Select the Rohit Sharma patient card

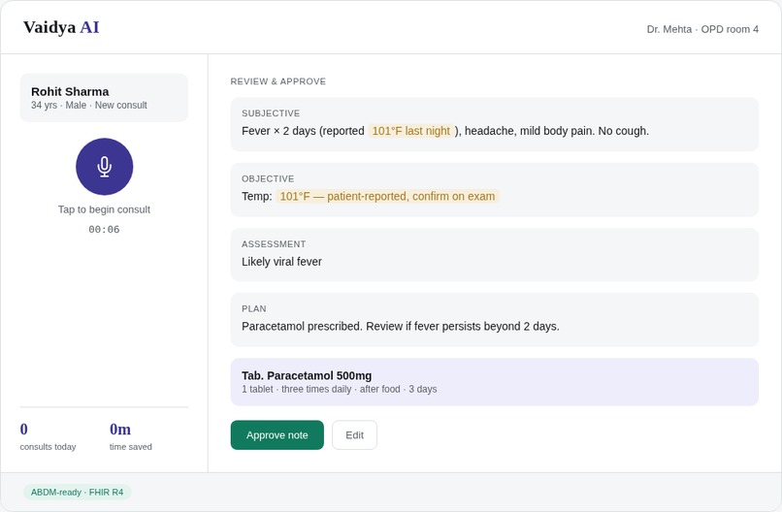pos(104,98)
